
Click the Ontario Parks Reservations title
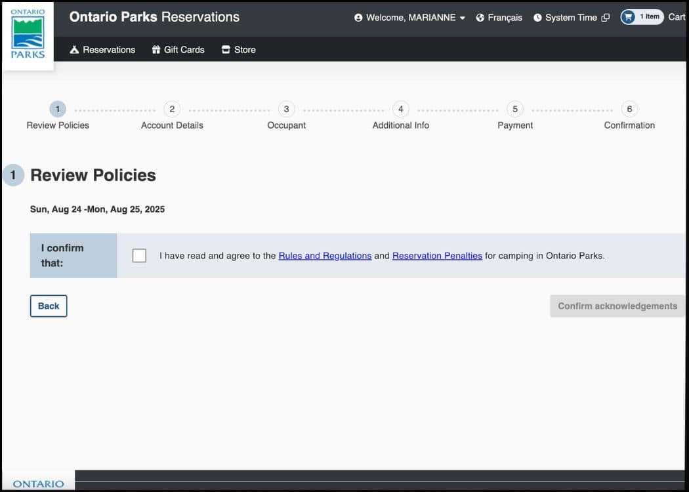(x=154, y=16)
